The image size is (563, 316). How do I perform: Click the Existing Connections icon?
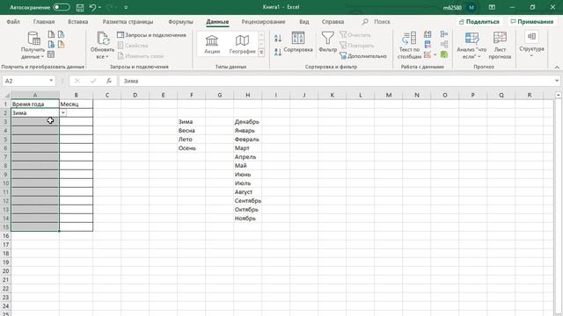(61, 45)
